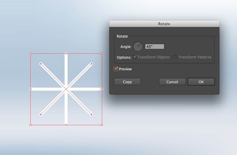Click the bottom-center bounding box handle
Screen dimensions: 237x155
point(66,125)
